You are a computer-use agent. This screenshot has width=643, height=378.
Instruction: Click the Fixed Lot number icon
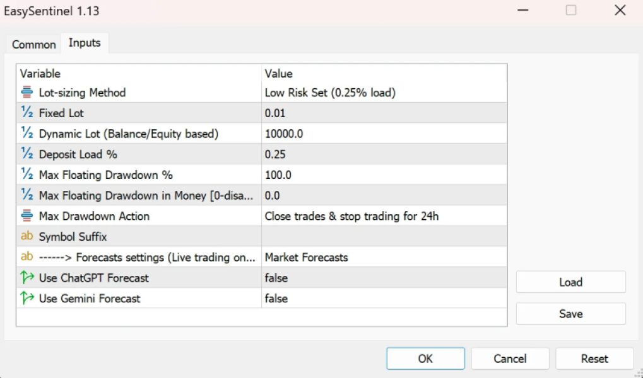click(x=27, y=113)
